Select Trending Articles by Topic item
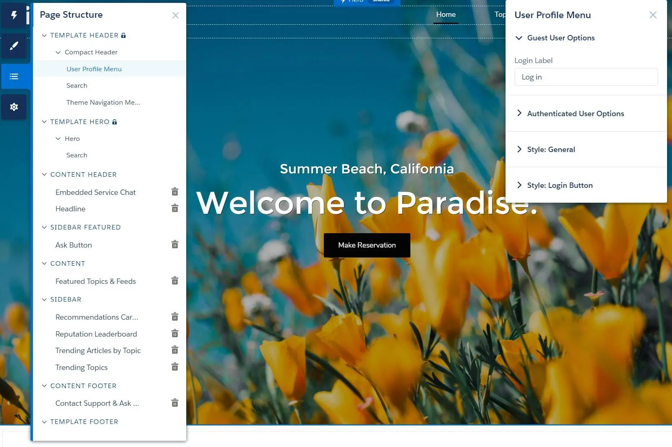The height and width of the screenshot is (447, 672). [98, 351]
